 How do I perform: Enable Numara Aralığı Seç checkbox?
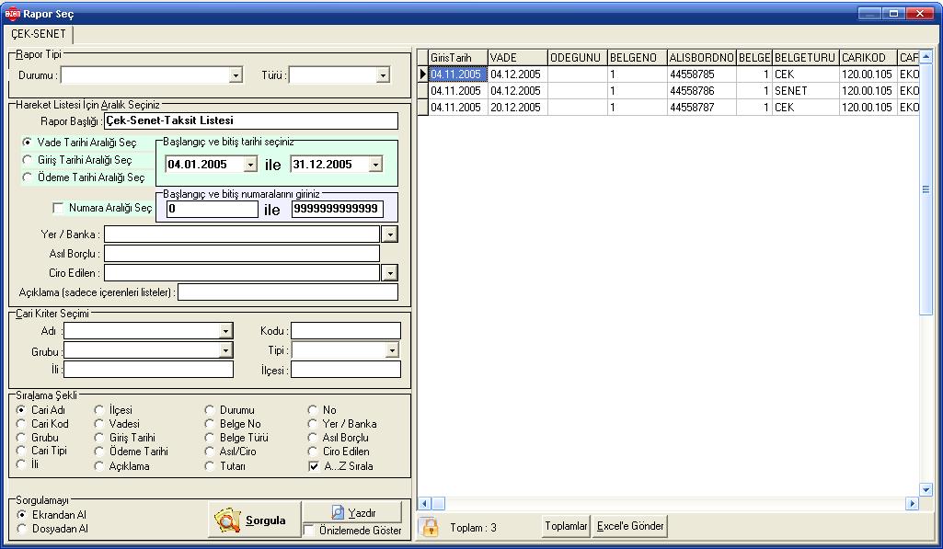(x=58, y=208)
